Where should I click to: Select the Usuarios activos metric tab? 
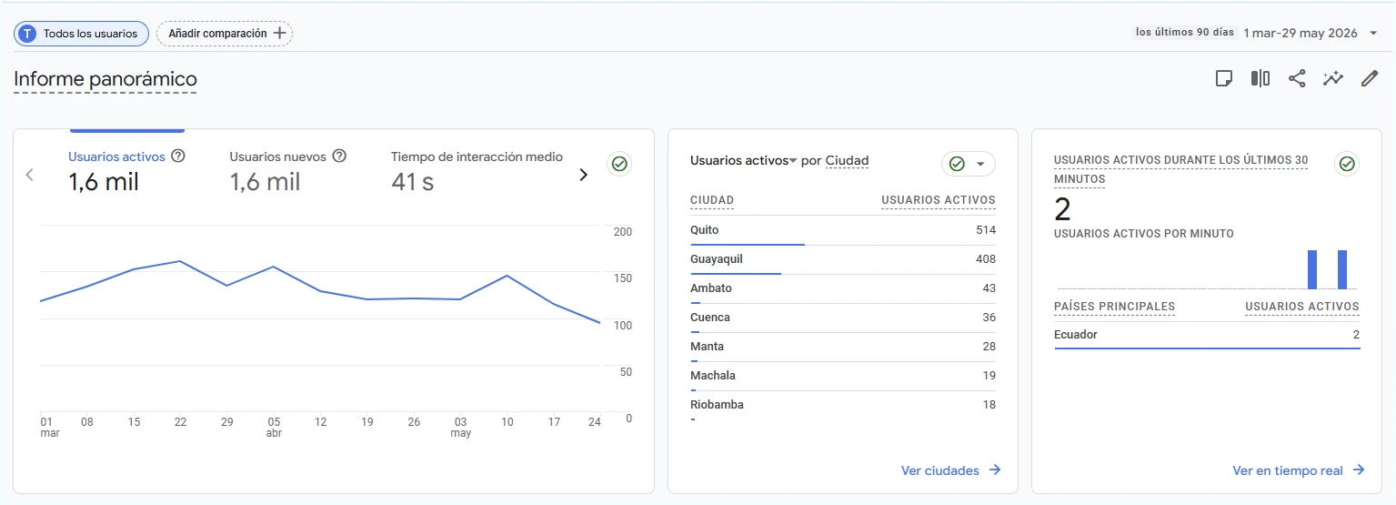pos(127,170)
